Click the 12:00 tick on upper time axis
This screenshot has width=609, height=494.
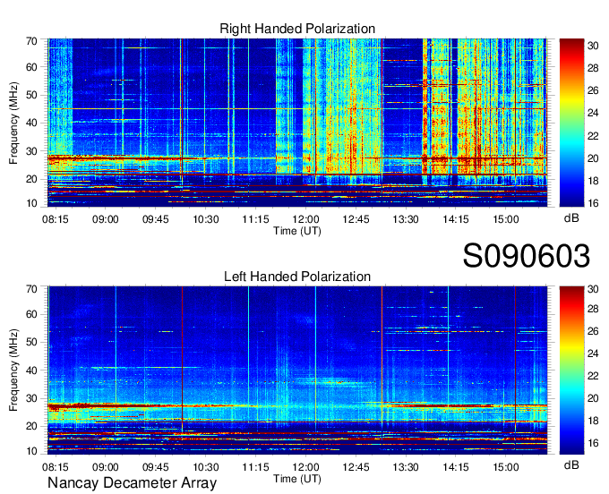tap(305, 219)
